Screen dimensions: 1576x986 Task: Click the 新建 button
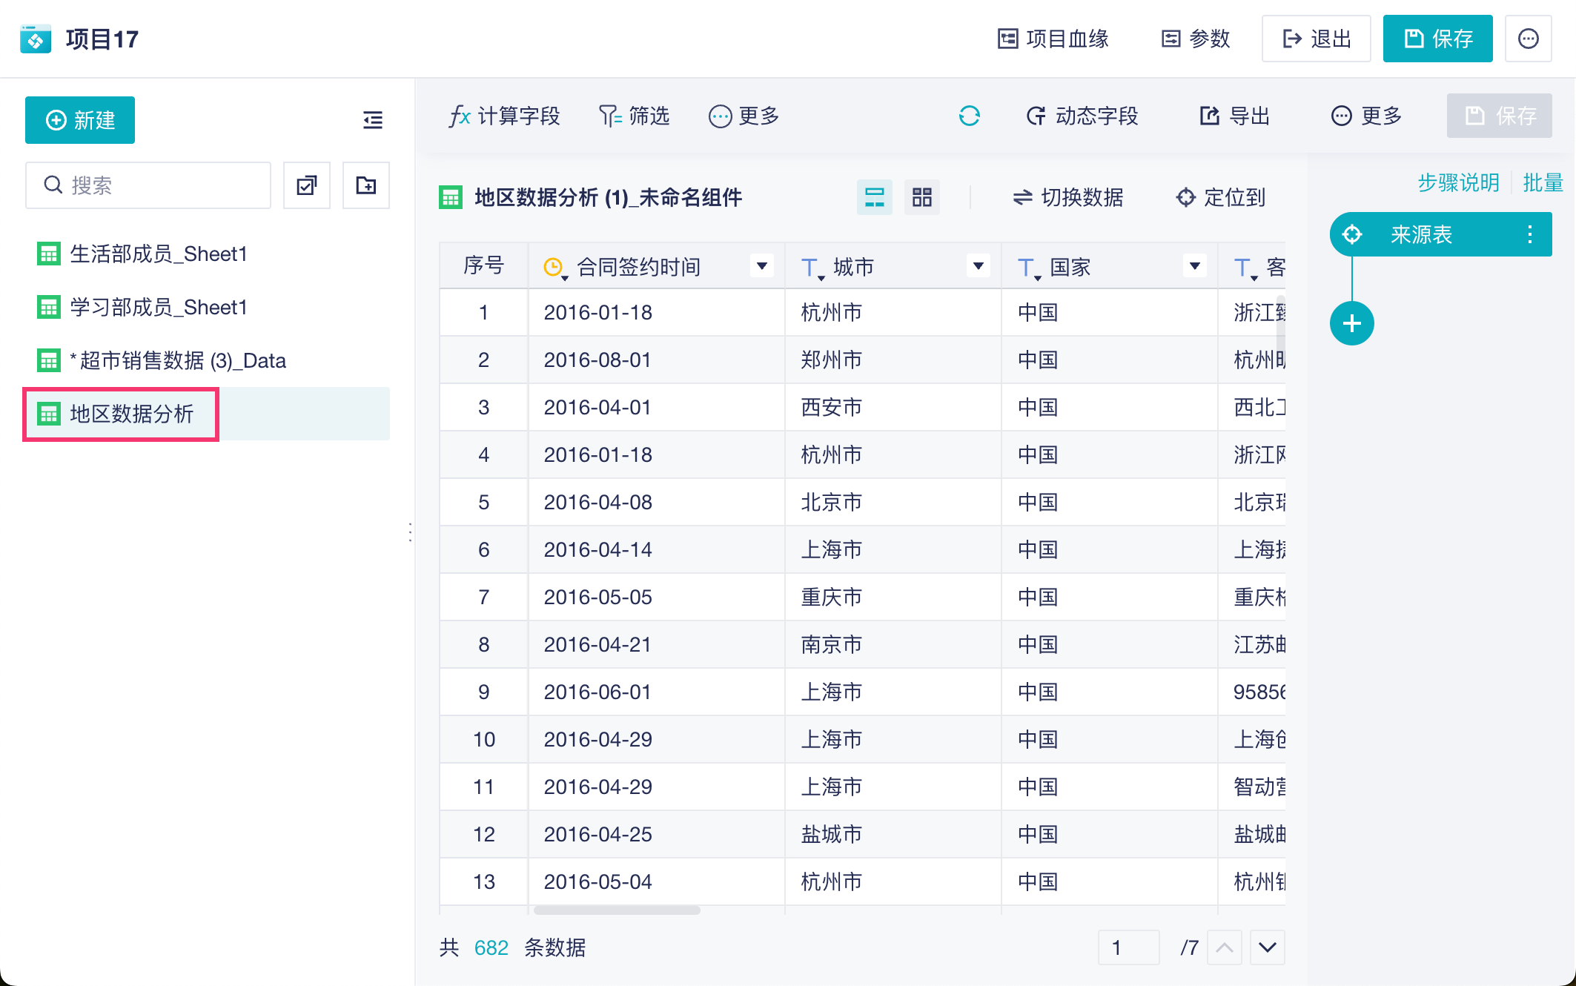pyautogui.click(x=80, y=120)
